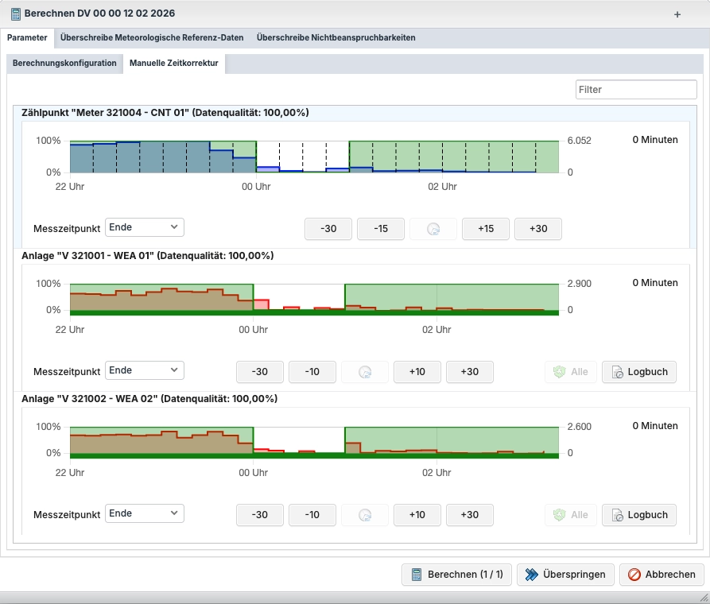This screenshot has height=604, width=710.
Task: Open the Überschreibe Nichtbeanspruchbarkeiten tab
Action: [336, 37]
